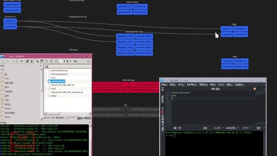Close Dolphin's places panel
The image size is (277, 156).
click(x=41, y=65)
